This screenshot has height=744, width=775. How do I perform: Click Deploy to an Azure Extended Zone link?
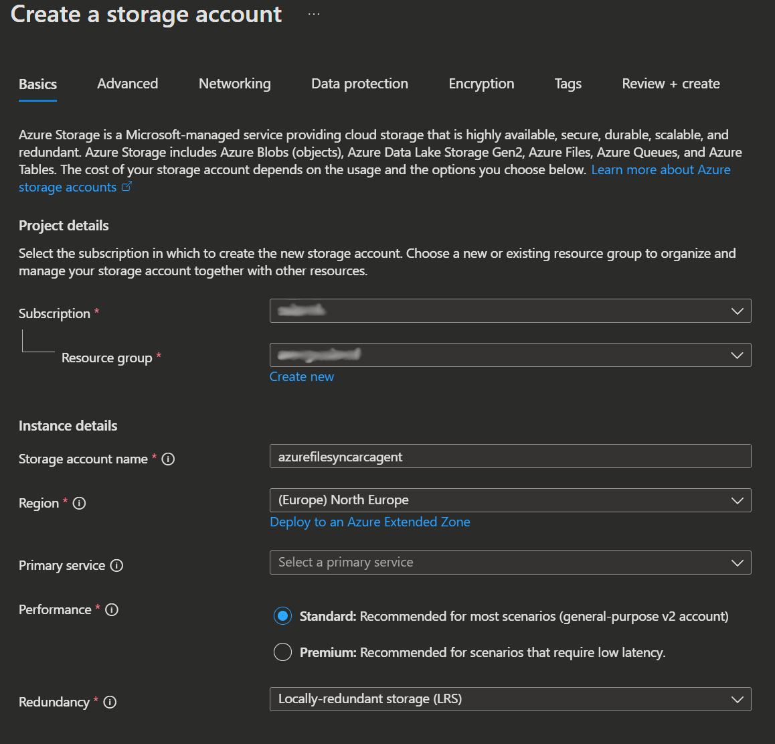point(369,522)
